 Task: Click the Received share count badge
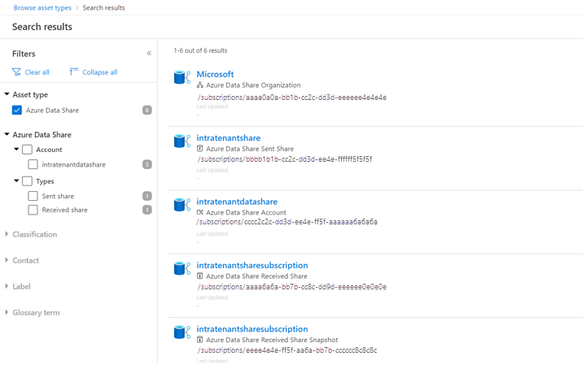click(x=147, y=210)
